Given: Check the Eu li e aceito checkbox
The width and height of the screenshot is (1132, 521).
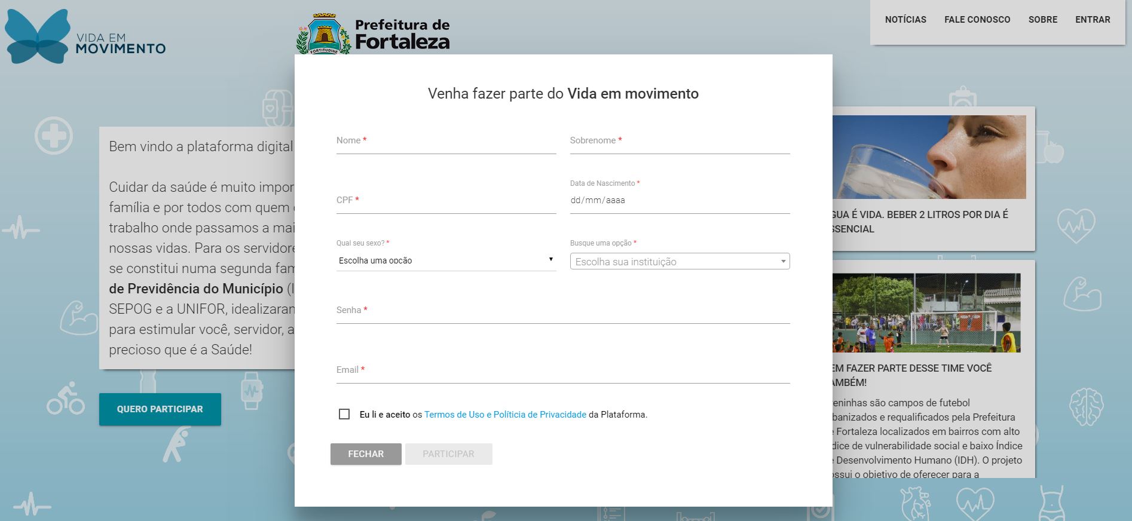Looking at the screenshot, I should coord(344,414).
